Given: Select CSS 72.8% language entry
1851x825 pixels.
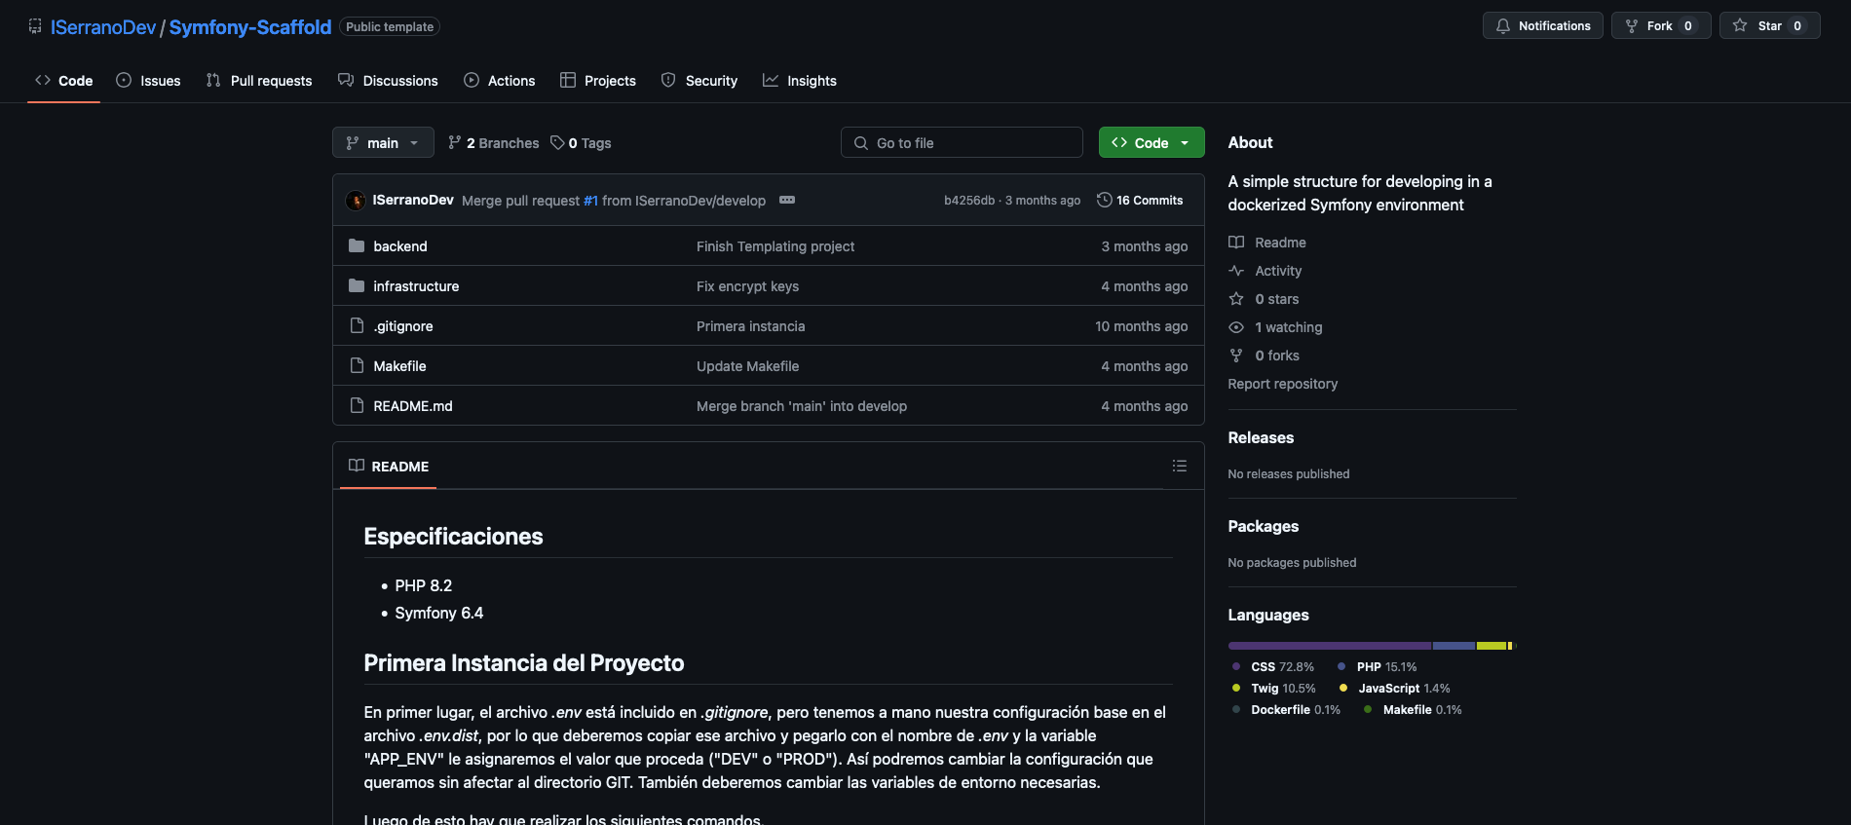Looking at the screenshot, I should (x=1273, y=667).
